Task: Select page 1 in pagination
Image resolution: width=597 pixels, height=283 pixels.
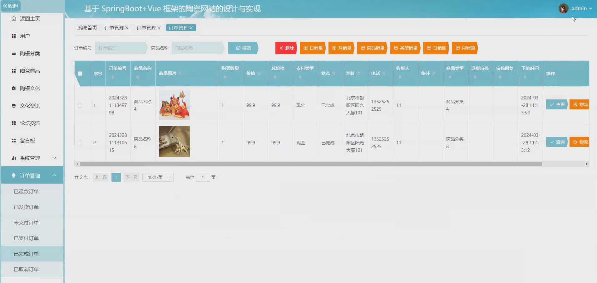Action: [x=116, y=177]
